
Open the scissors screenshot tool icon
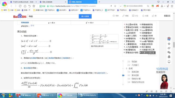click(162, 6)
